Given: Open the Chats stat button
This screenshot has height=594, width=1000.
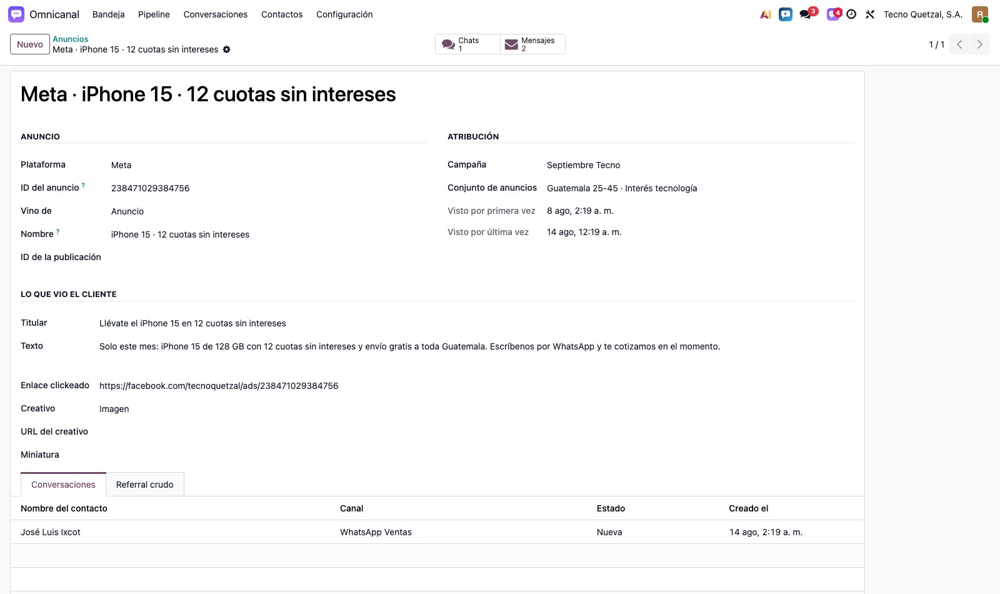Looking at the screenshot, I should coord(467,44).
